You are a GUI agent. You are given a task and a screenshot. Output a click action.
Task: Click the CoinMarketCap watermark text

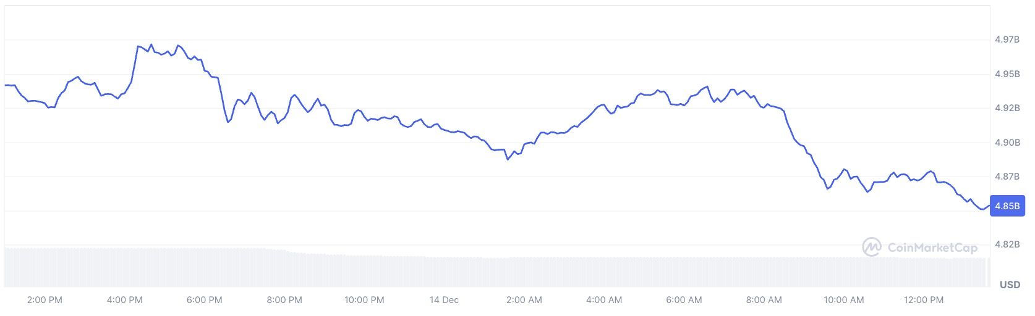pyautogui.click(x=932, y=247)
